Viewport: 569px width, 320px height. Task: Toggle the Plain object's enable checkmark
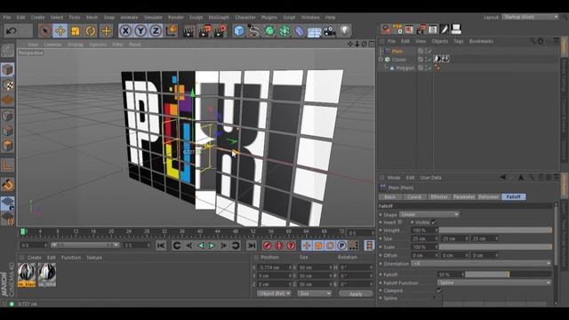pos(430,52)
